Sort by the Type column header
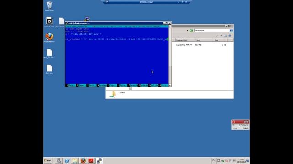Image resolution: width=293 pixels, height=164 pixels. tap(204, 40)
